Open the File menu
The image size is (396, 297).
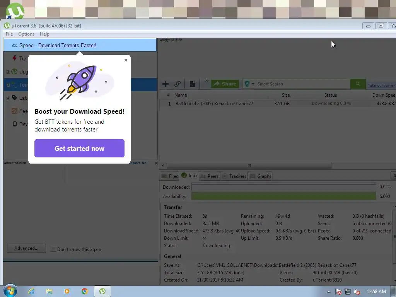[x=9, y=34]
